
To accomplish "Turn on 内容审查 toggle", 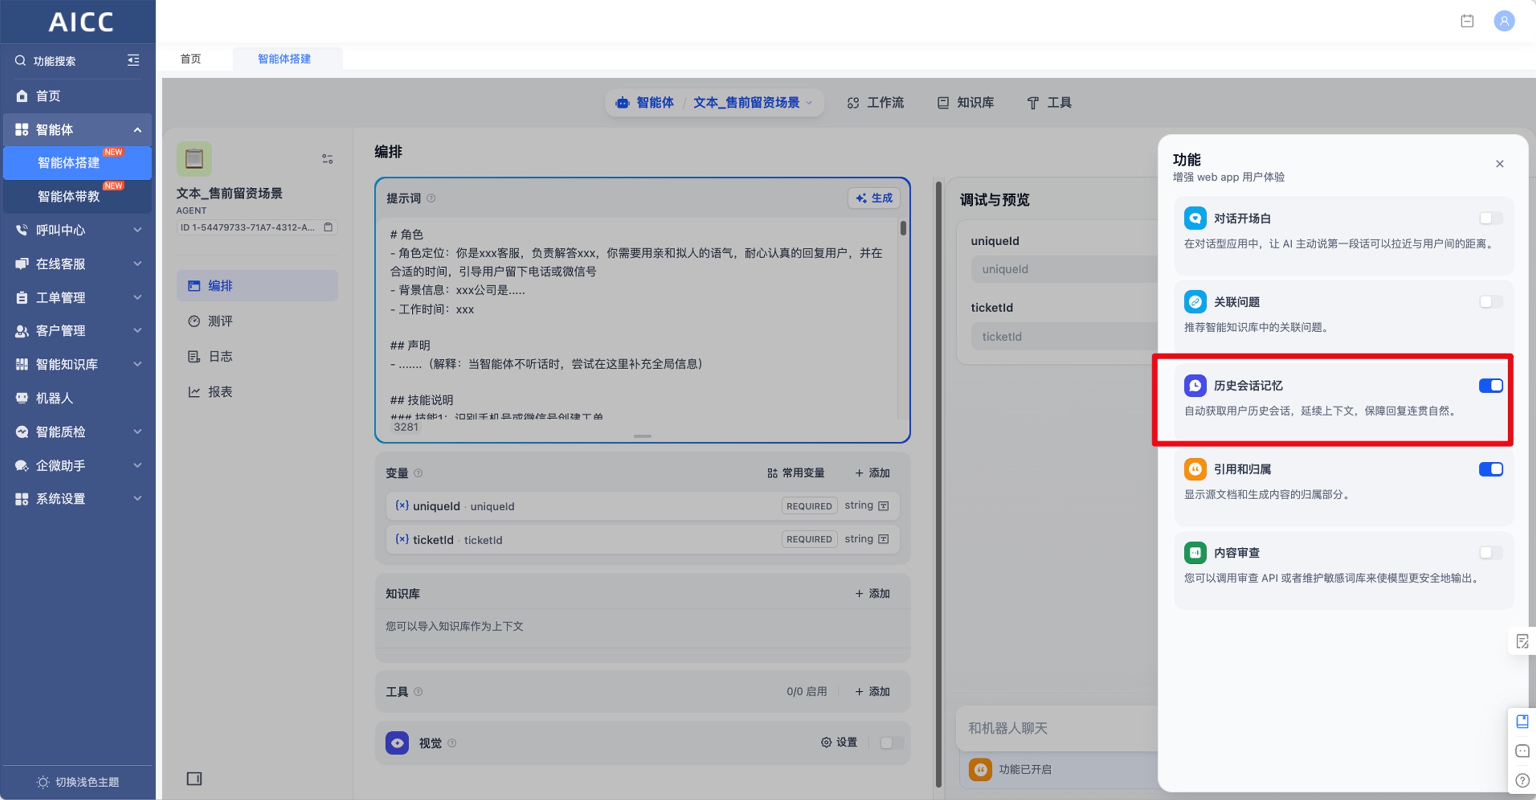I will (1490, 553).
